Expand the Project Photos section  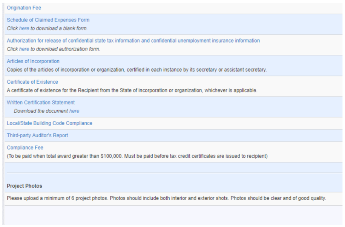click(x=24, y=186)
